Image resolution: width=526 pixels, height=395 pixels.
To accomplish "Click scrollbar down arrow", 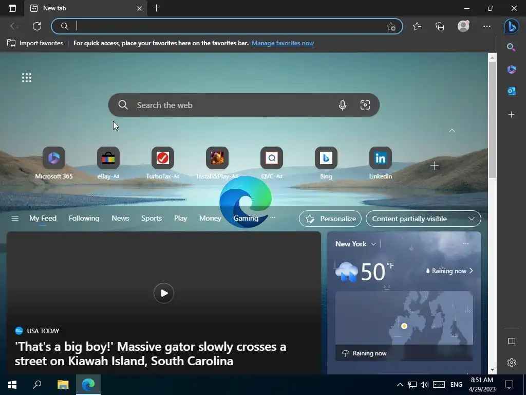I will pos(492,370).
